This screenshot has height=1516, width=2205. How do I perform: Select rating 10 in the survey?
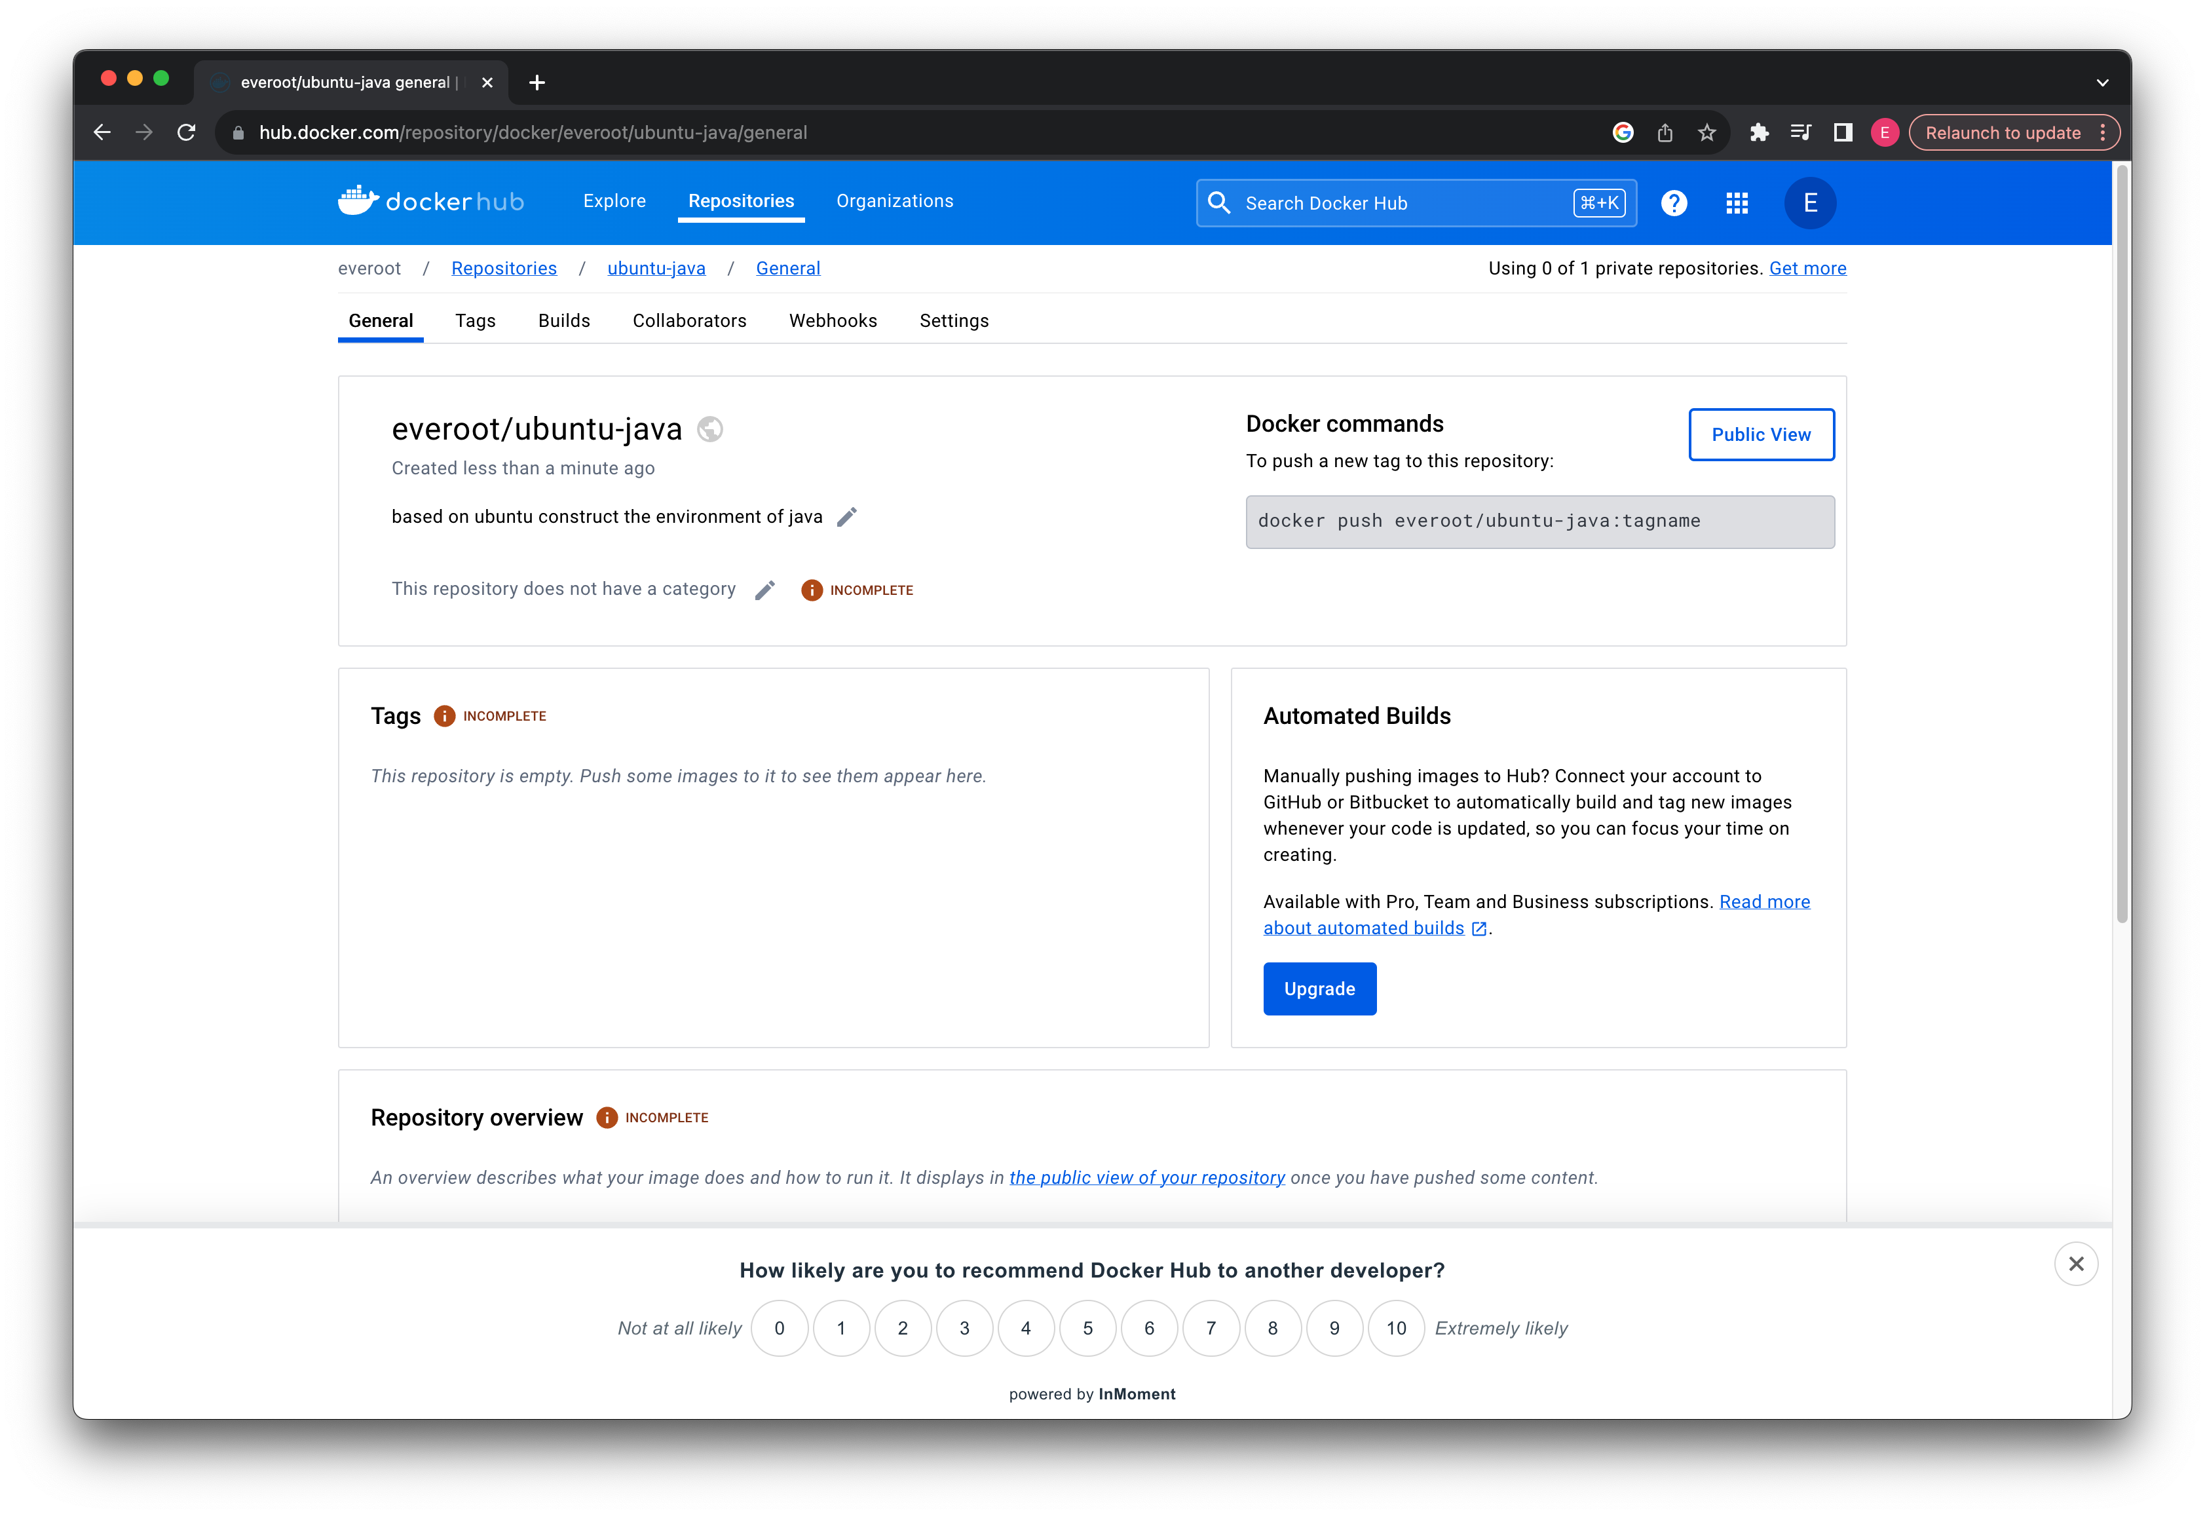1397,1328
